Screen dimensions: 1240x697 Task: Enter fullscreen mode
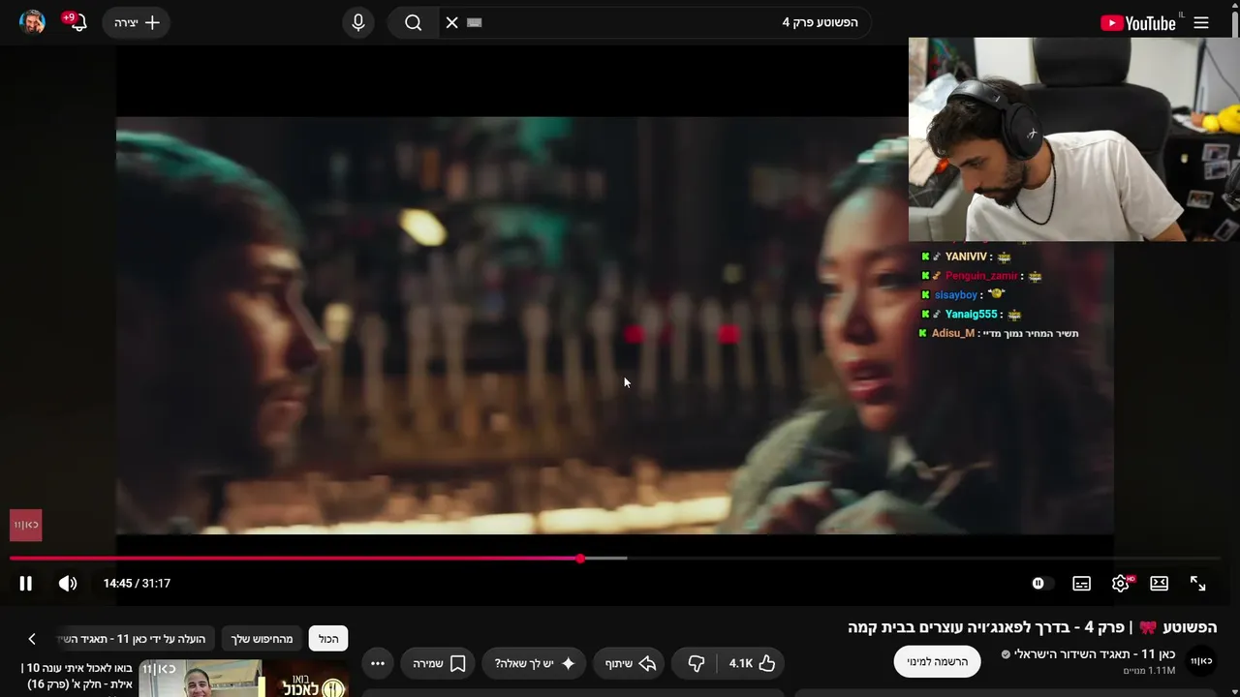point(1198,583)
